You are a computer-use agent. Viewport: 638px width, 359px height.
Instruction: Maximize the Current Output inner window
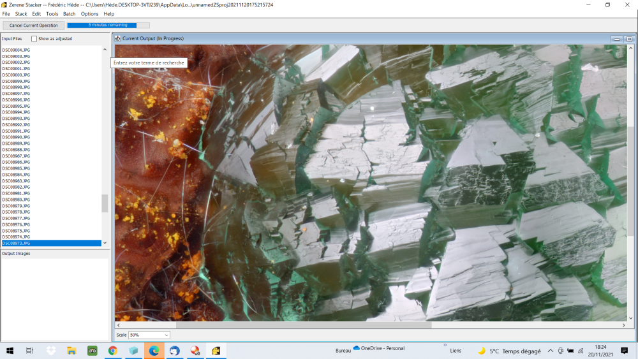click(x=628, y=39)
